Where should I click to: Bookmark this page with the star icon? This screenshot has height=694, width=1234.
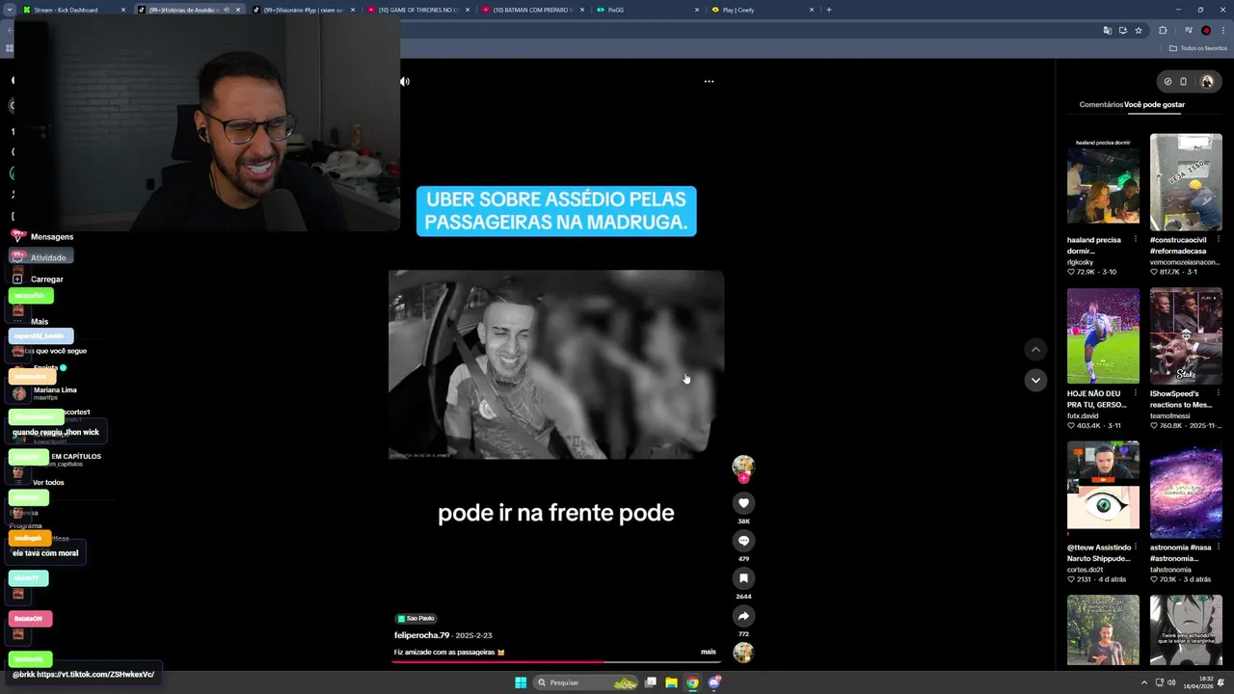click(1139, 30)
